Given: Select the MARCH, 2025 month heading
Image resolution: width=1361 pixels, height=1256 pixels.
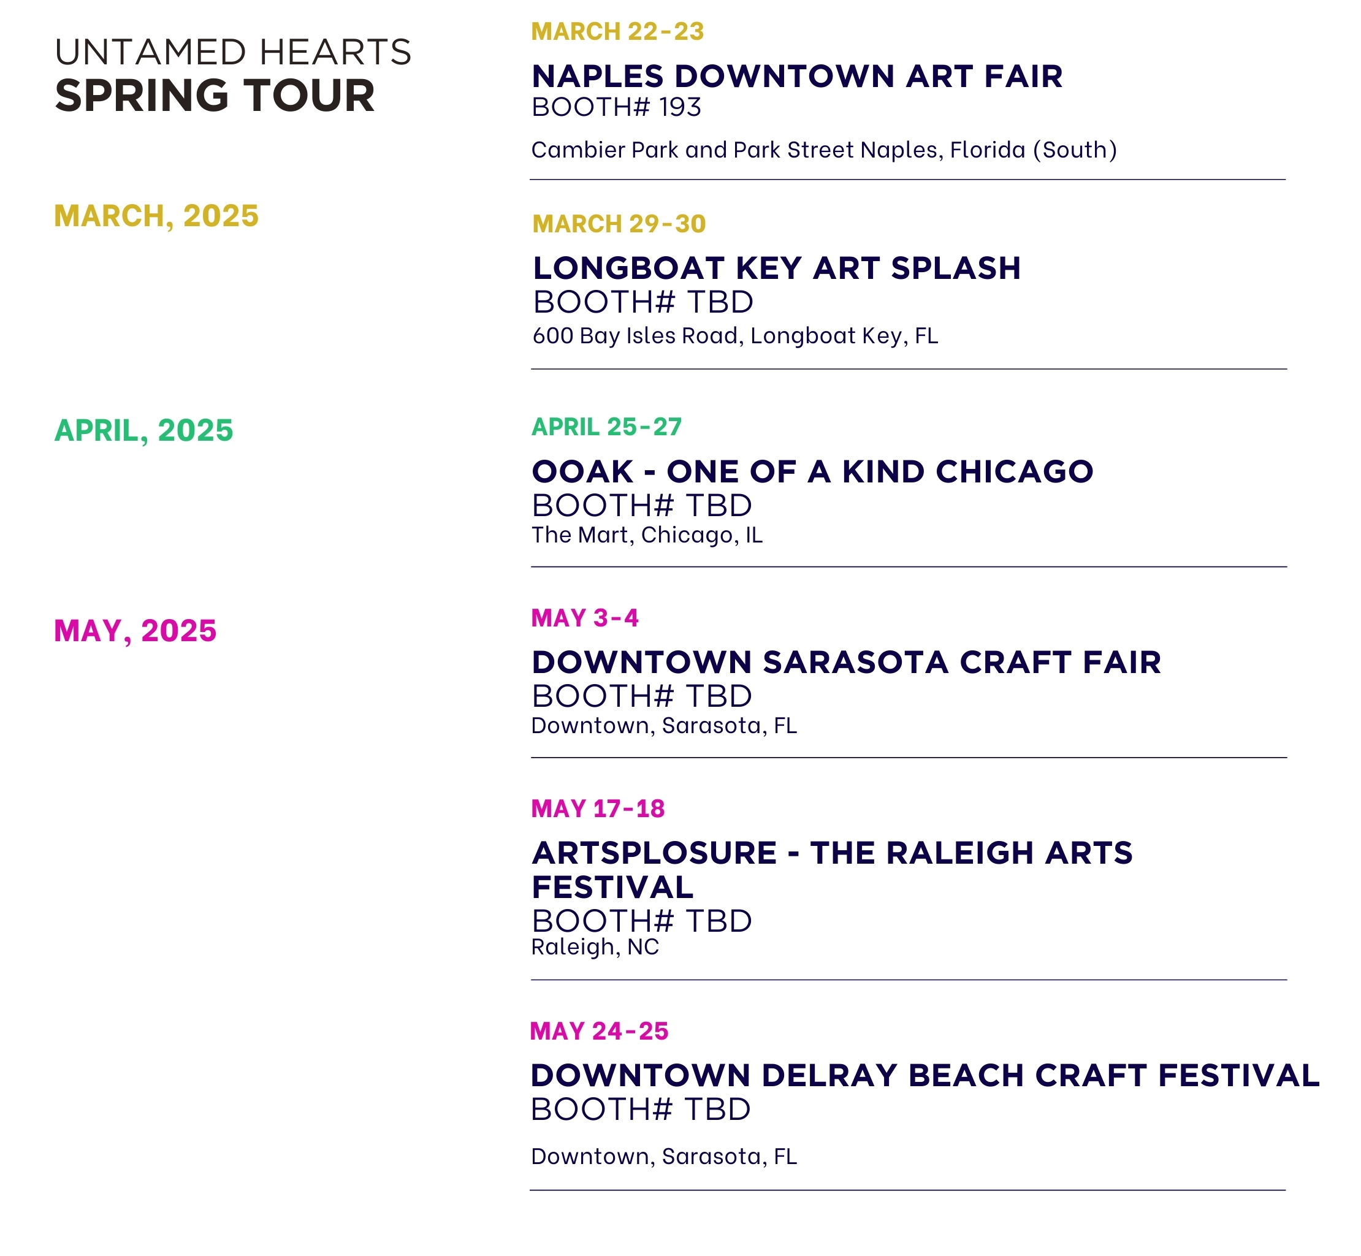Looking at the screenshot, I should pyautogui.click(x=156, y=216).
